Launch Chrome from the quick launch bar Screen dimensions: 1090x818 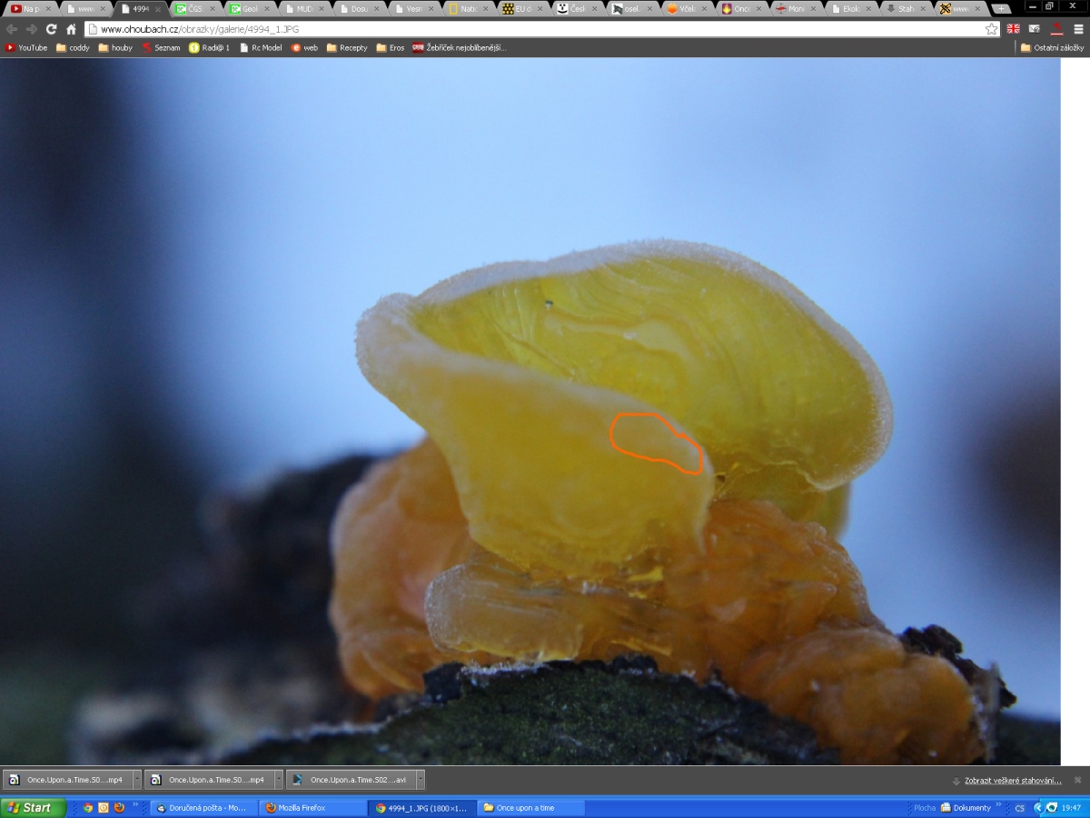coord(88,807)
